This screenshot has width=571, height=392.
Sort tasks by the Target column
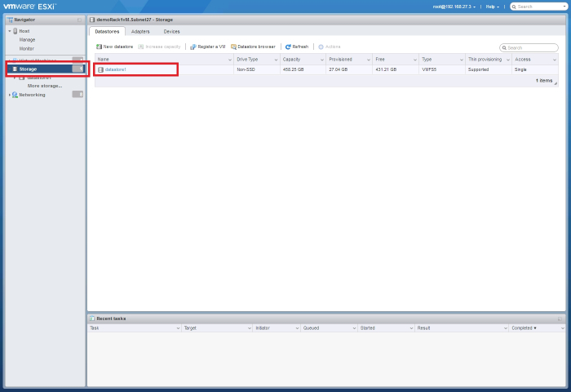click(190, 328)
